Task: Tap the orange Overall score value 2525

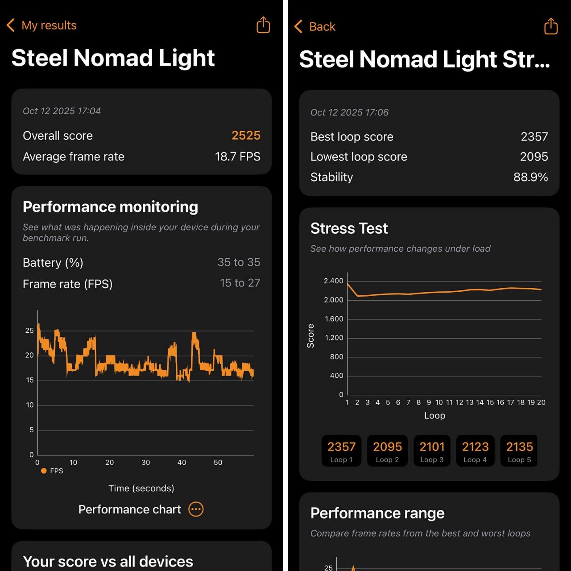Action: pyautogui.click(x=246, y=136)
